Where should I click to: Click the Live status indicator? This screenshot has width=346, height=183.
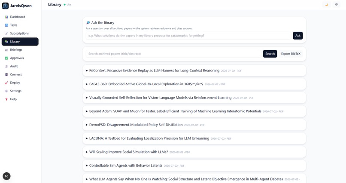[x=67, y=5]
